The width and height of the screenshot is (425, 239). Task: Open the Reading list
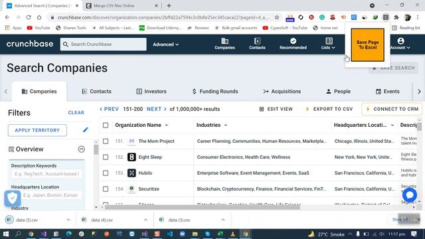coord(406,28)
